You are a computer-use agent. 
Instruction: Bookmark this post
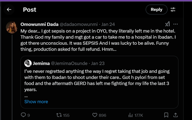166,115
